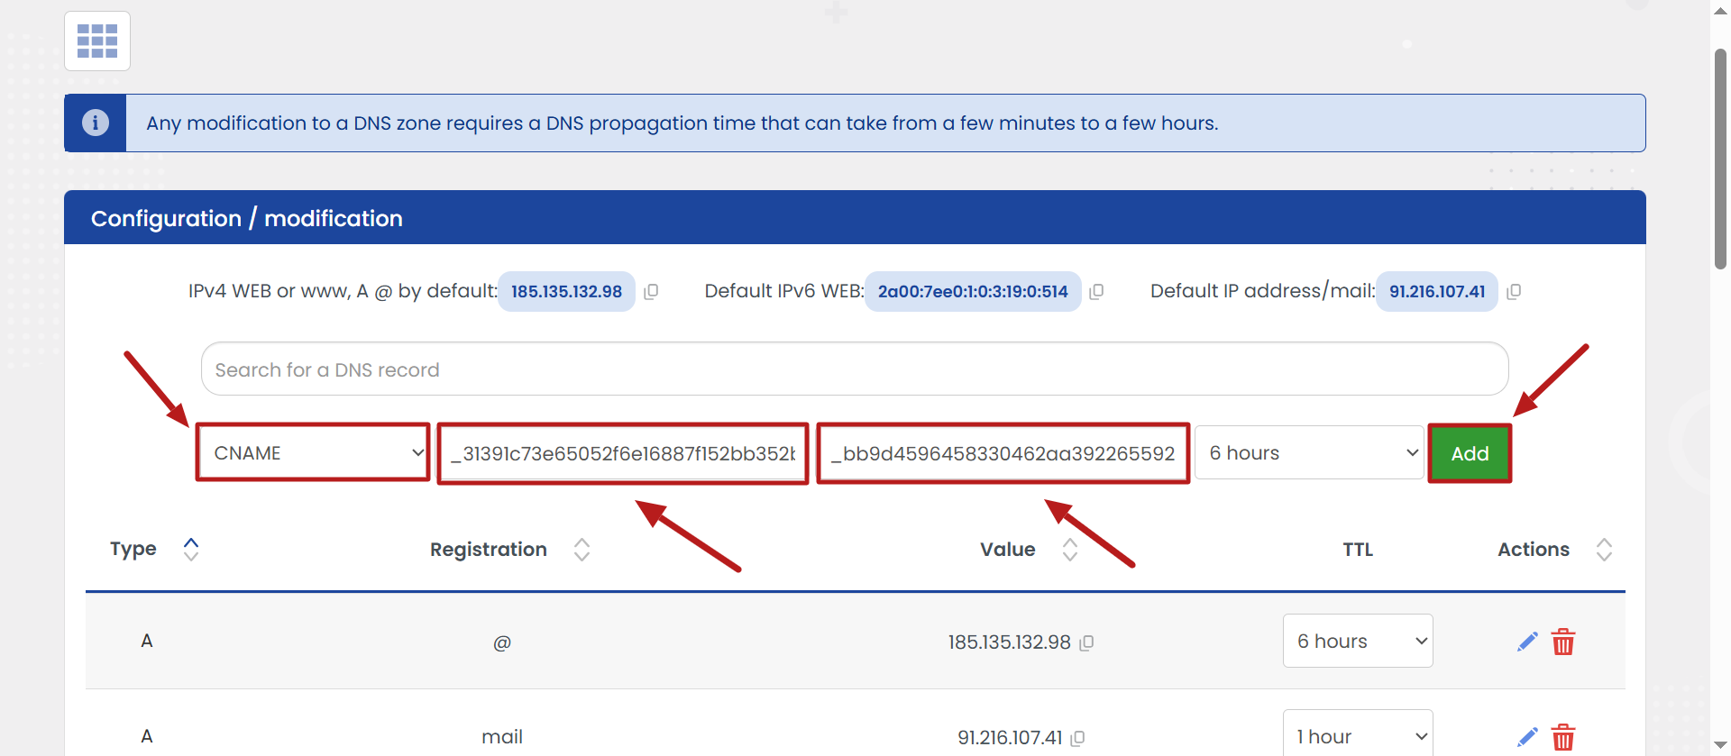Screen dimensions: 1731x756
Task: Click the 91.216.107.41 default mail badge
Action: tap(1437, 291)
